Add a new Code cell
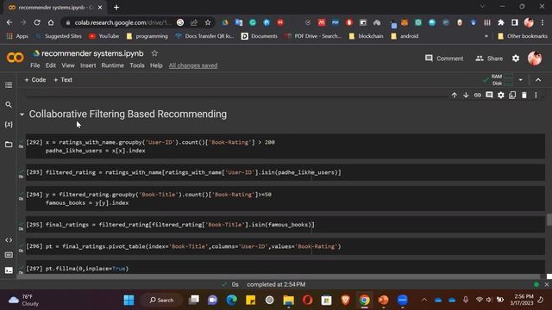This screenshot has height=310, width=552. pyautogui.click(x=34, y=80)
